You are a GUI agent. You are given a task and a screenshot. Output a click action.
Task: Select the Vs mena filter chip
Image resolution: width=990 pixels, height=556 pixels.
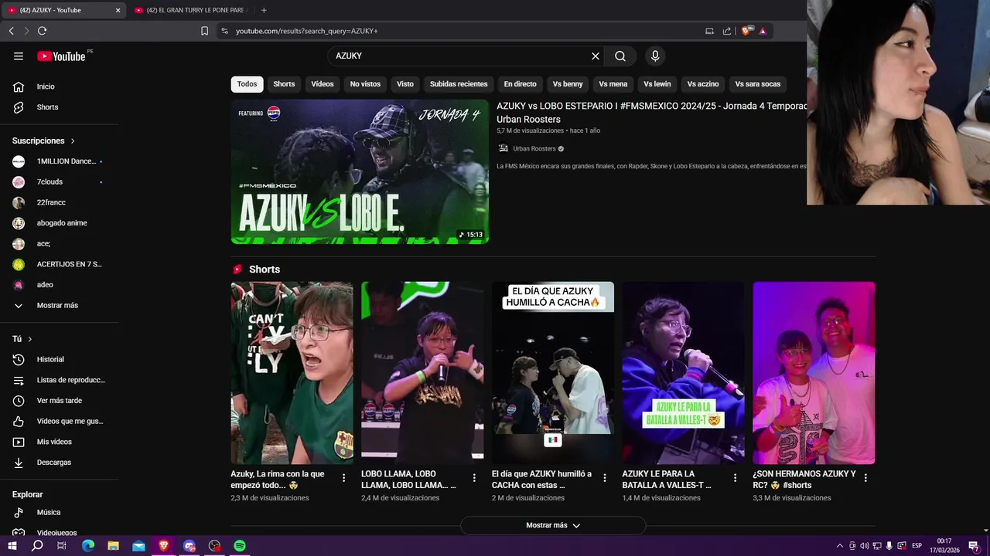pos(613,84)
